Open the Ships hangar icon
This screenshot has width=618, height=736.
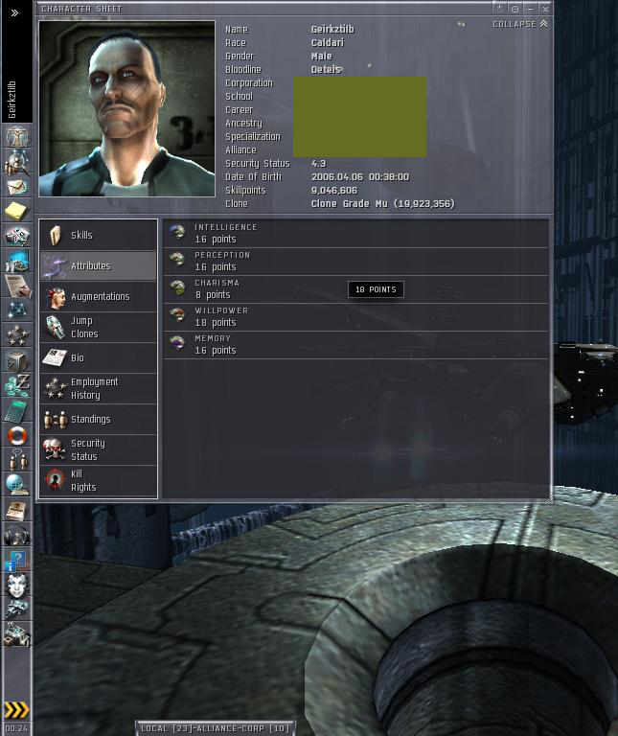coord(17,609)
